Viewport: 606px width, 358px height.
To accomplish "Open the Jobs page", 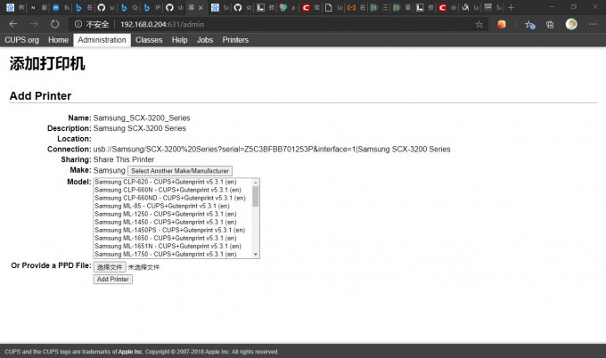I will pos(205,40).
